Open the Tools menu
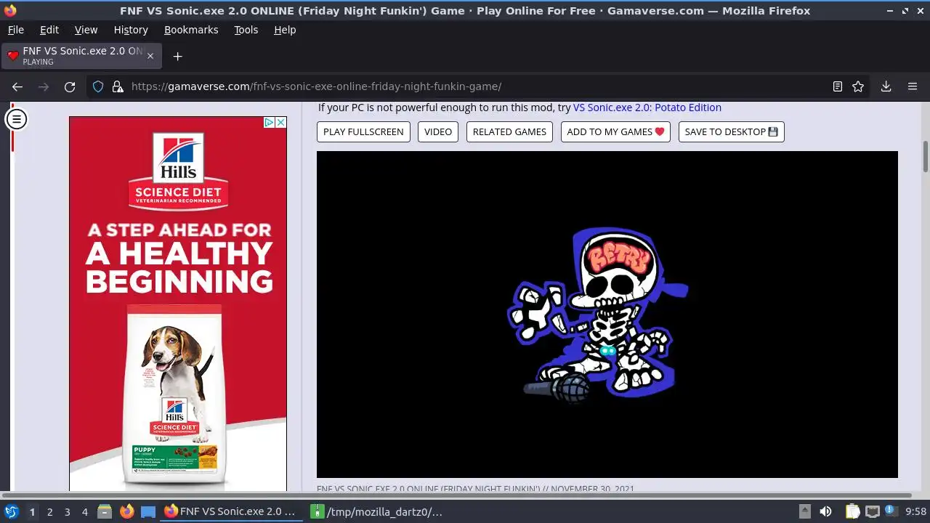The image size is (930, 523). [246, 30]
